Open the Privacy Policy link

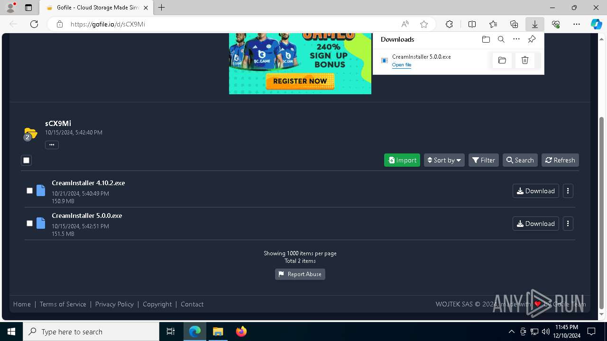coord(114,304)
